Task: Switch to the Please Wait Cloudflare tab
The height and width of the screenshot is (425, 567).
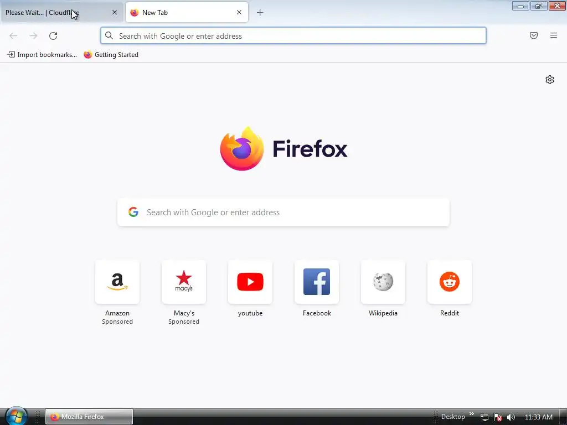Action: (x=61, y=13)
